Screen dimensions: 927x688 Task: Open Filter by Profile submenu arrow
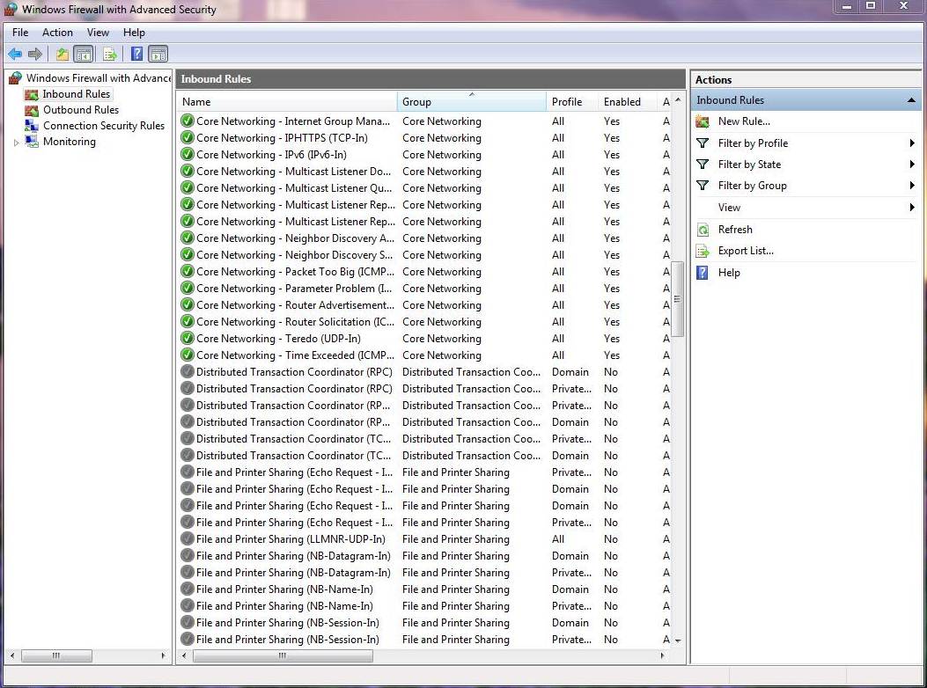click(912, 143)
